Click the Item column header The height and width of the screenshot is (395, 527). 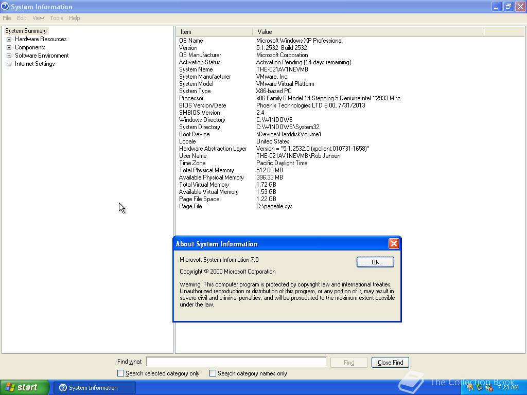point(214,32)
